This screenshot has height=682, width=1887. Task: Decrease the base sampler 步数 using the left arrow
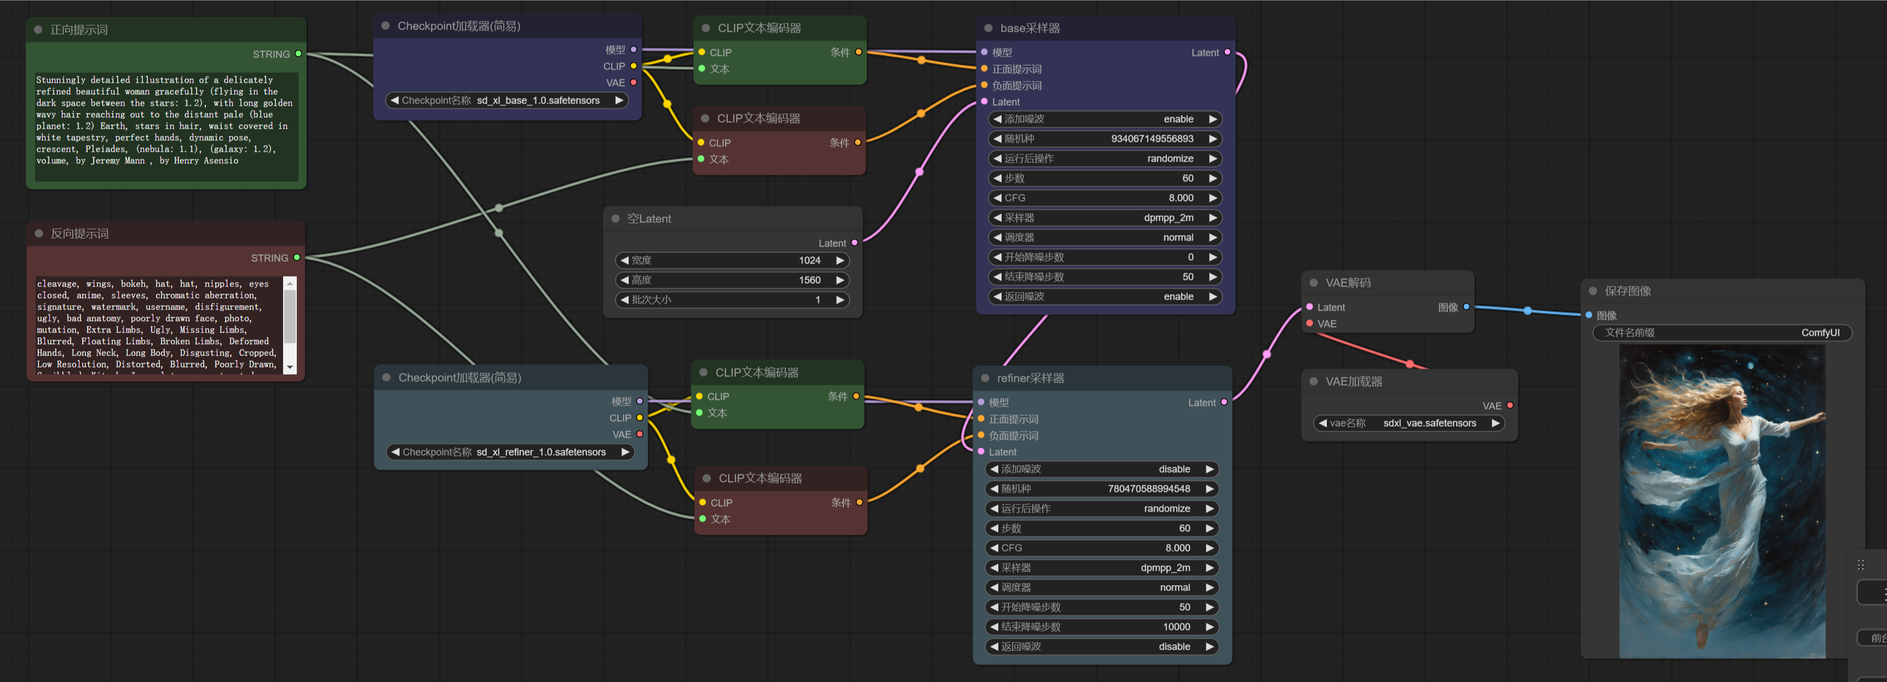pyautogui.click(x=997, y=178)
